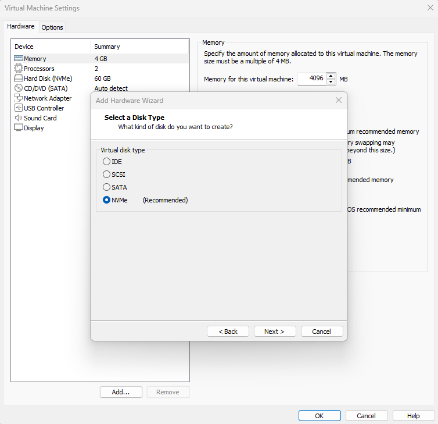This screenshot has width=438, height=424.
Task: Cancel the Virtual Machine Settings window
Action: 367,416
